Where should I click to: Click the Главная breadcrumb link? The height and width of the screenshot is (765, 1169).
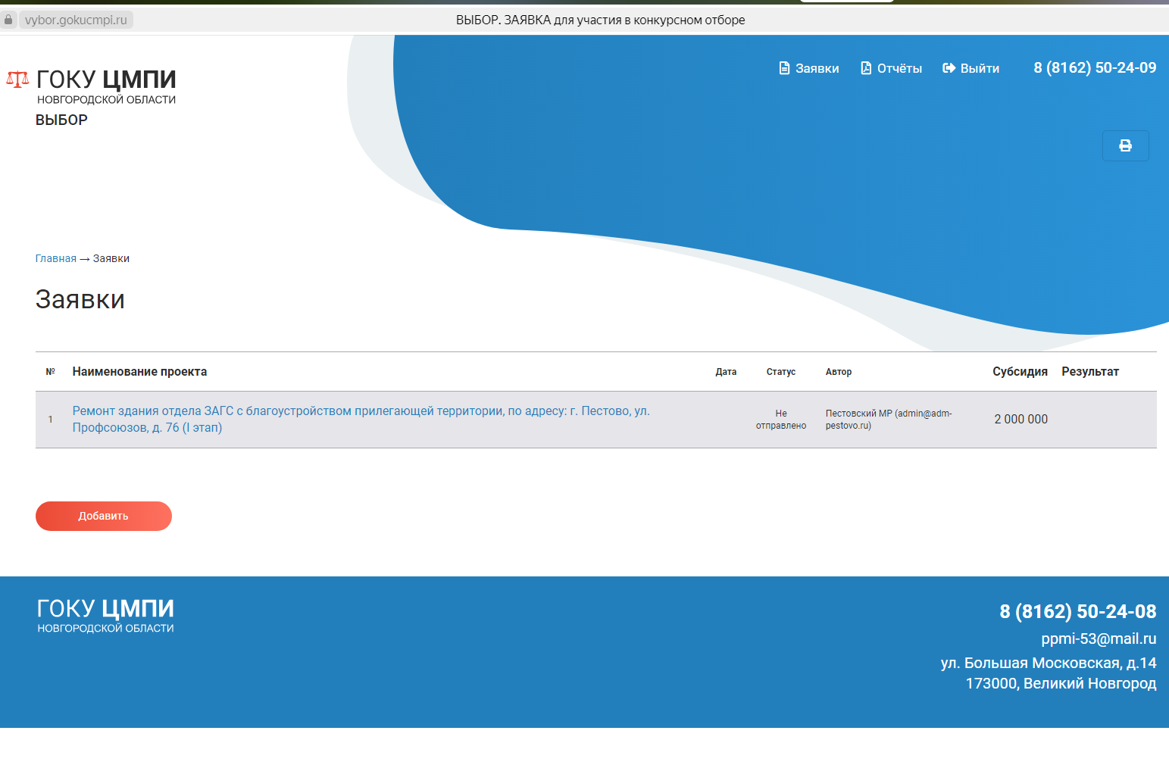56,258
